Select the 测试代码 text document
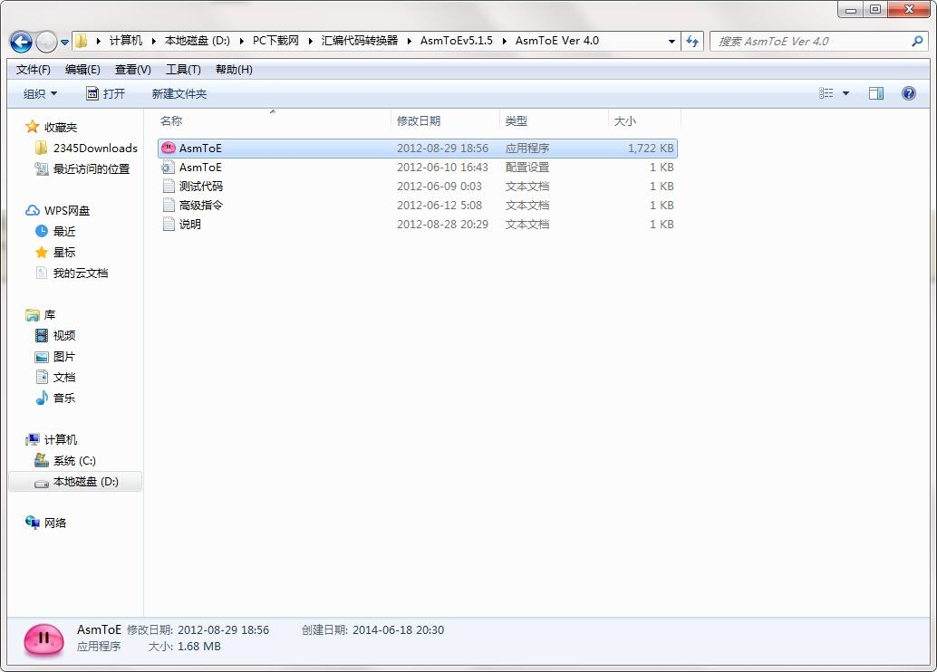This screenshot has height=672, width=937. [x=417, y=187]
